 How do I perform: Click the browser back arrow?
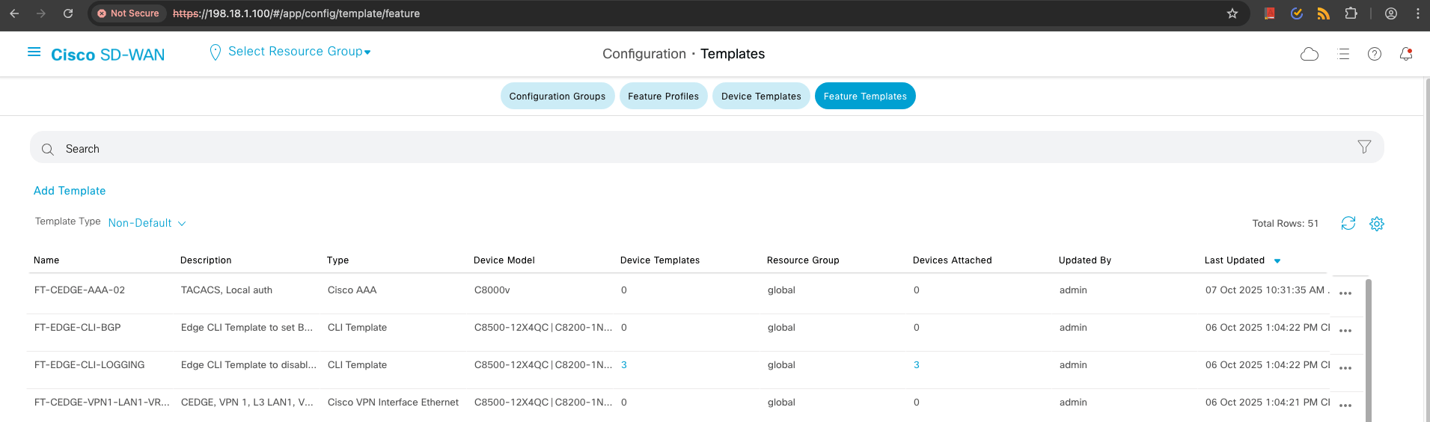(14, 13)
